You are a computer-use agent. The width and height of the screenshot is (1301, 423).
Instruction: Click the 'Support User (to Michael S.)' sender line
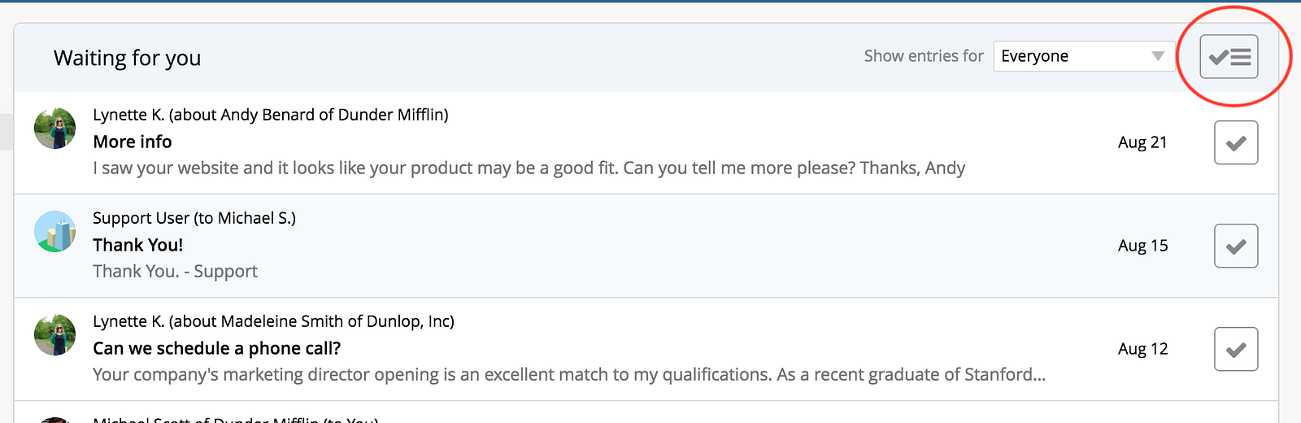(x=194, y=218)
